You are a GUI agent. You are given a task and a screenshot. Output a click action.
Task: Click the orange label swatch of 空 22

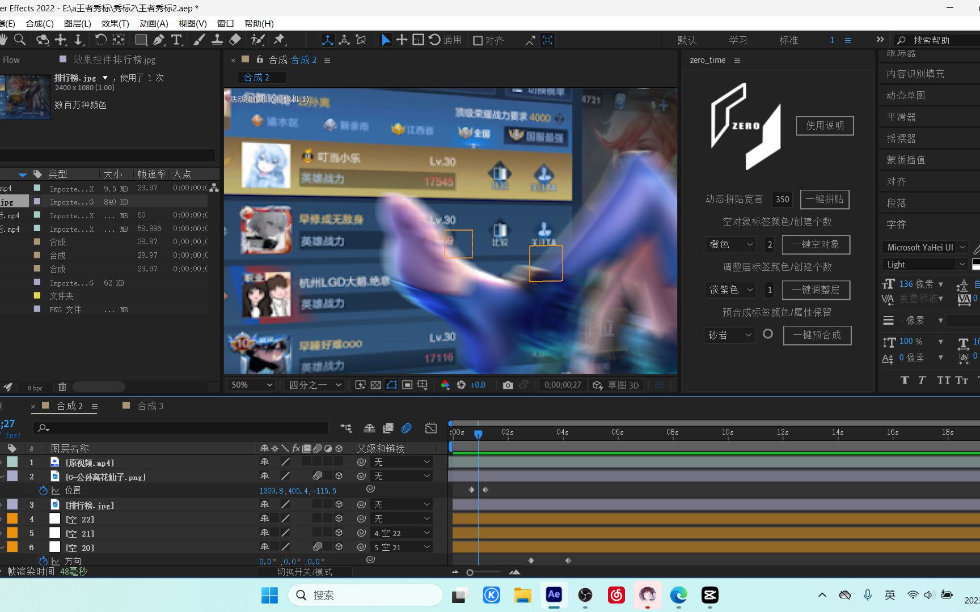[12, 518]
